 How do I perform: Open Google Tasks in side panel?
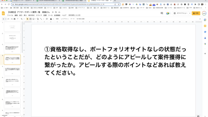tap(205, 32)
